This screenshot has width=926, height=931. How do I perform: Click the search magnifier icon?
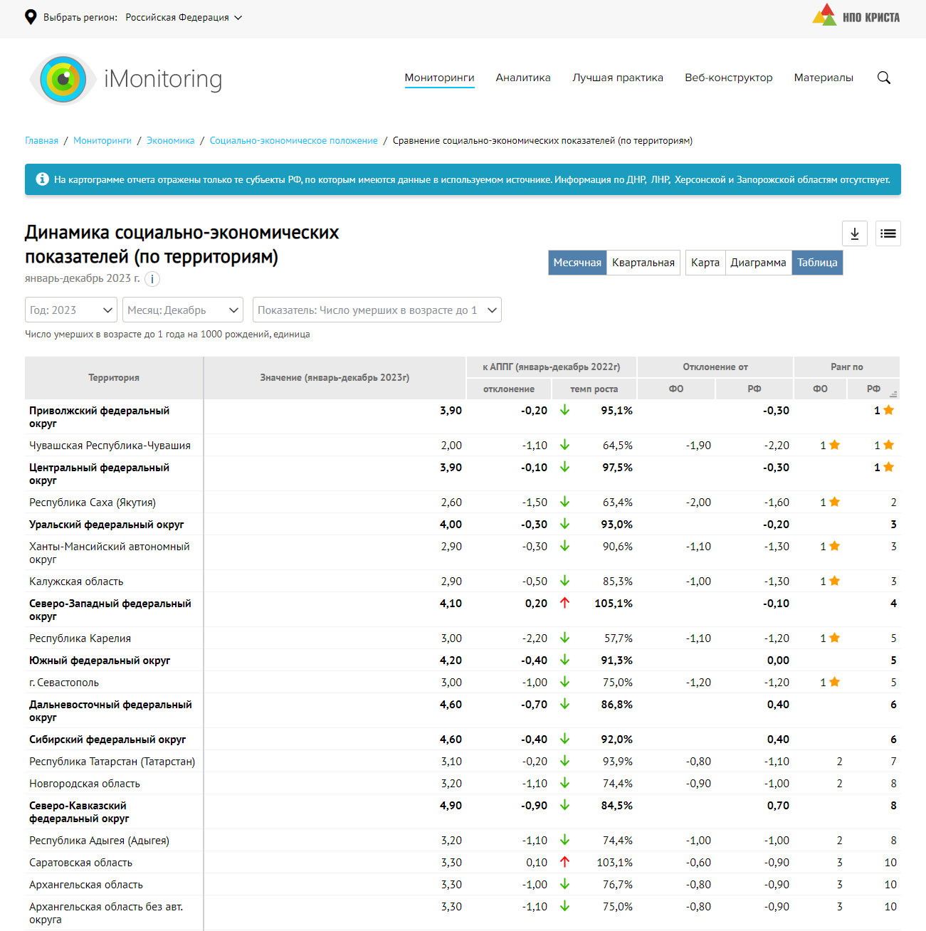883,78
